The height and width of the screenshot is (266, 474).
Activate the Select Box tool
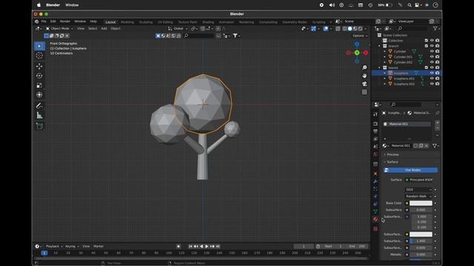[x=39, y=46]
